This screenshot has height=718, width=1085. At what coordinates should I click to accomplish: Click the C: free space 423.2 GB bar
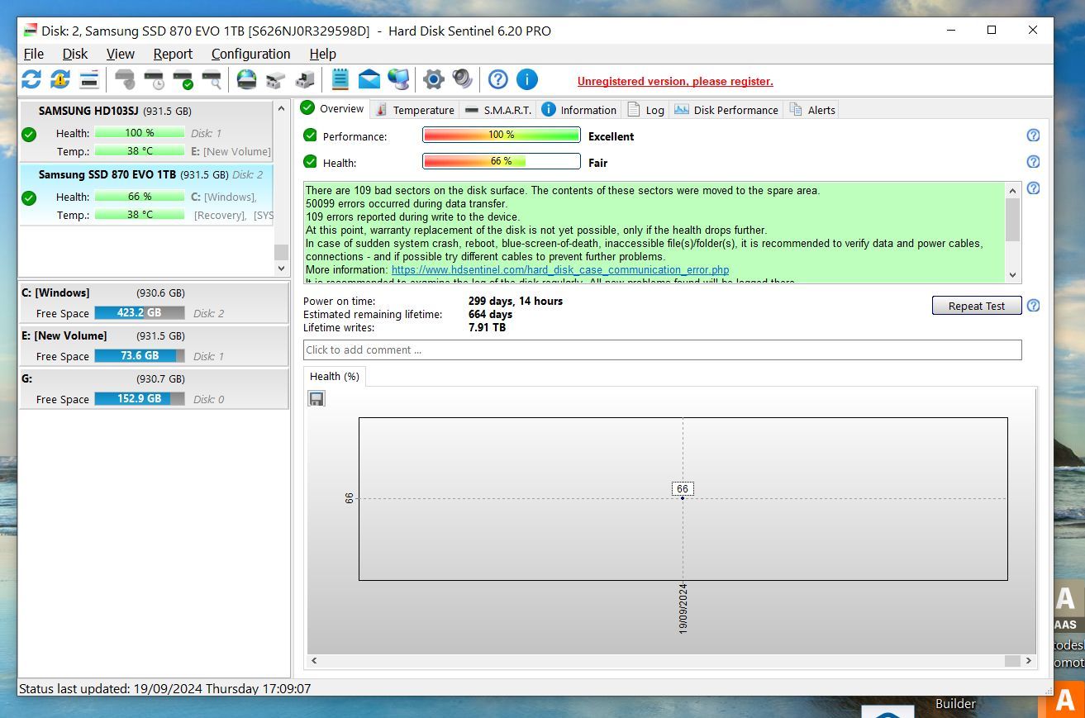(x=140, y=313)
